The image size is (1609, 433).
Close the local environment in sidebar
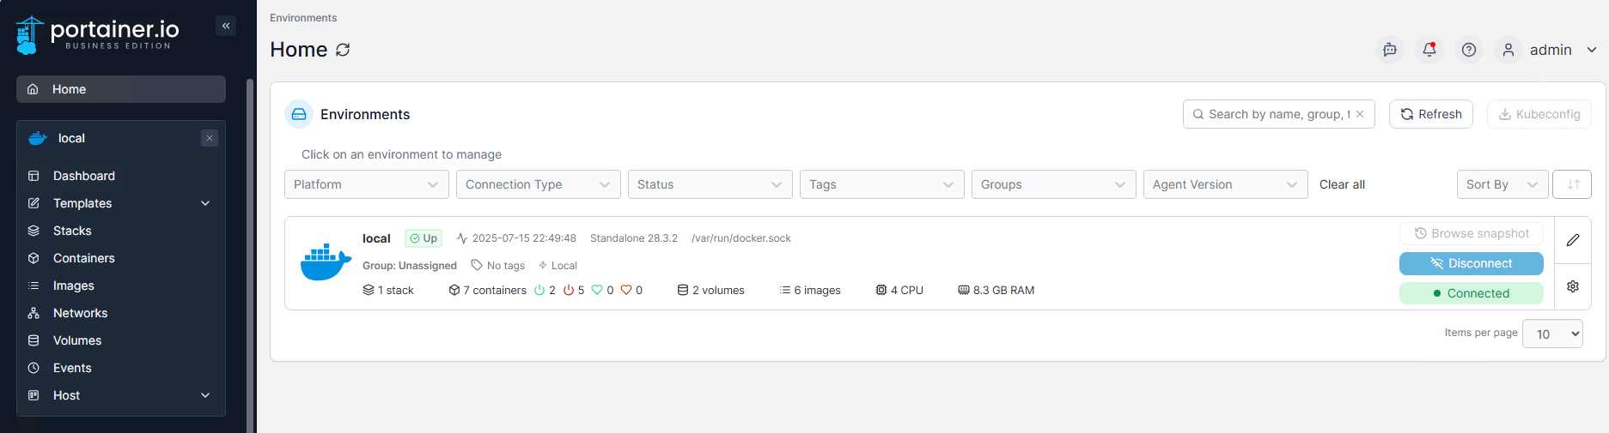point(210,138)
